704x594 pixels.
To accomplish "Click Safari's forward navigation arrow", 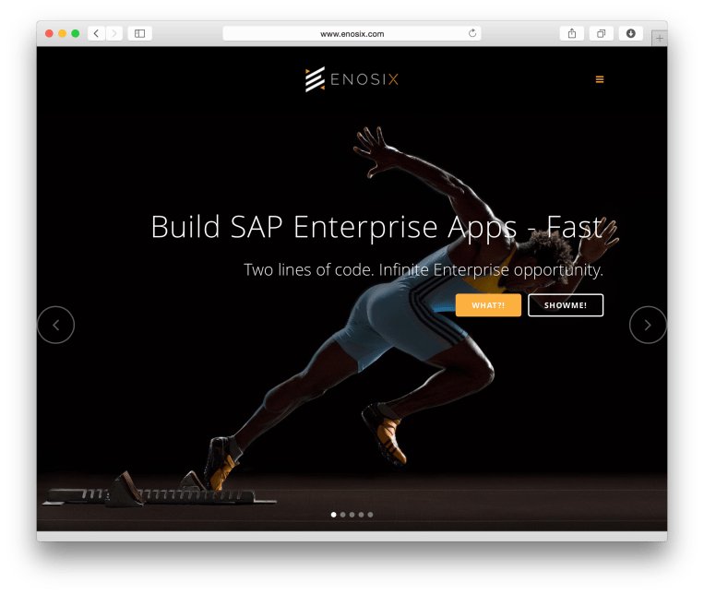I will coord(114,33).
